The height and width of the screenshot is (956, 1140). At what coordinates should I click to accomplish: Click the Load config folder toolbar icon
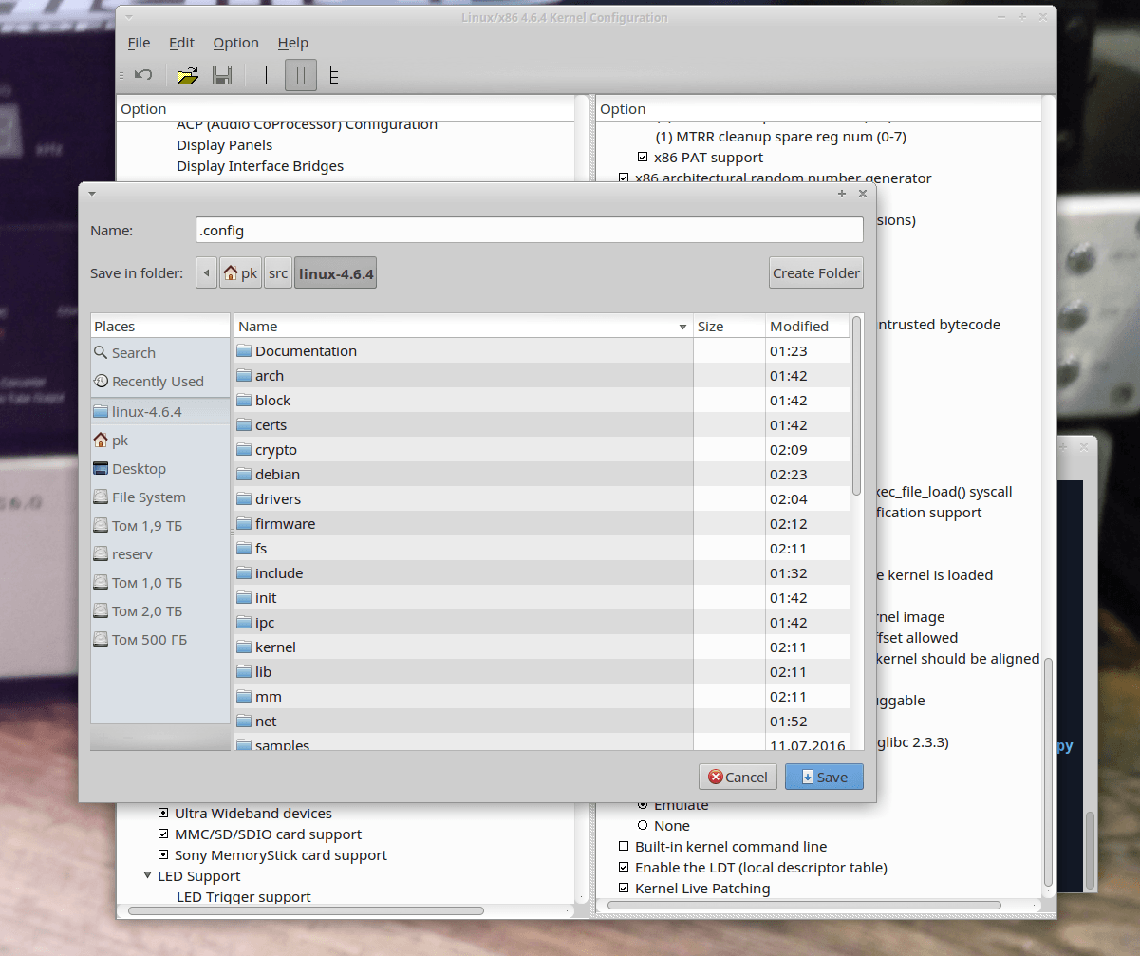tap(188, 75)
